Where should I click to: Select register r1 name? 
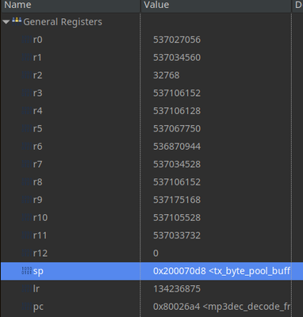(37, 57)
